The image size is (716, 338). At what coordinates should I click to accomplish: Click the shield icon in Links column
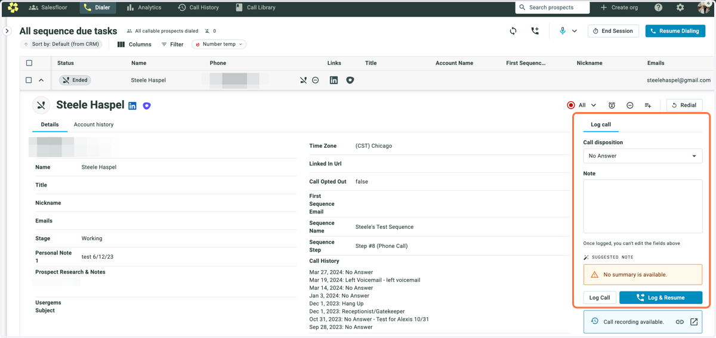[350, 80]
